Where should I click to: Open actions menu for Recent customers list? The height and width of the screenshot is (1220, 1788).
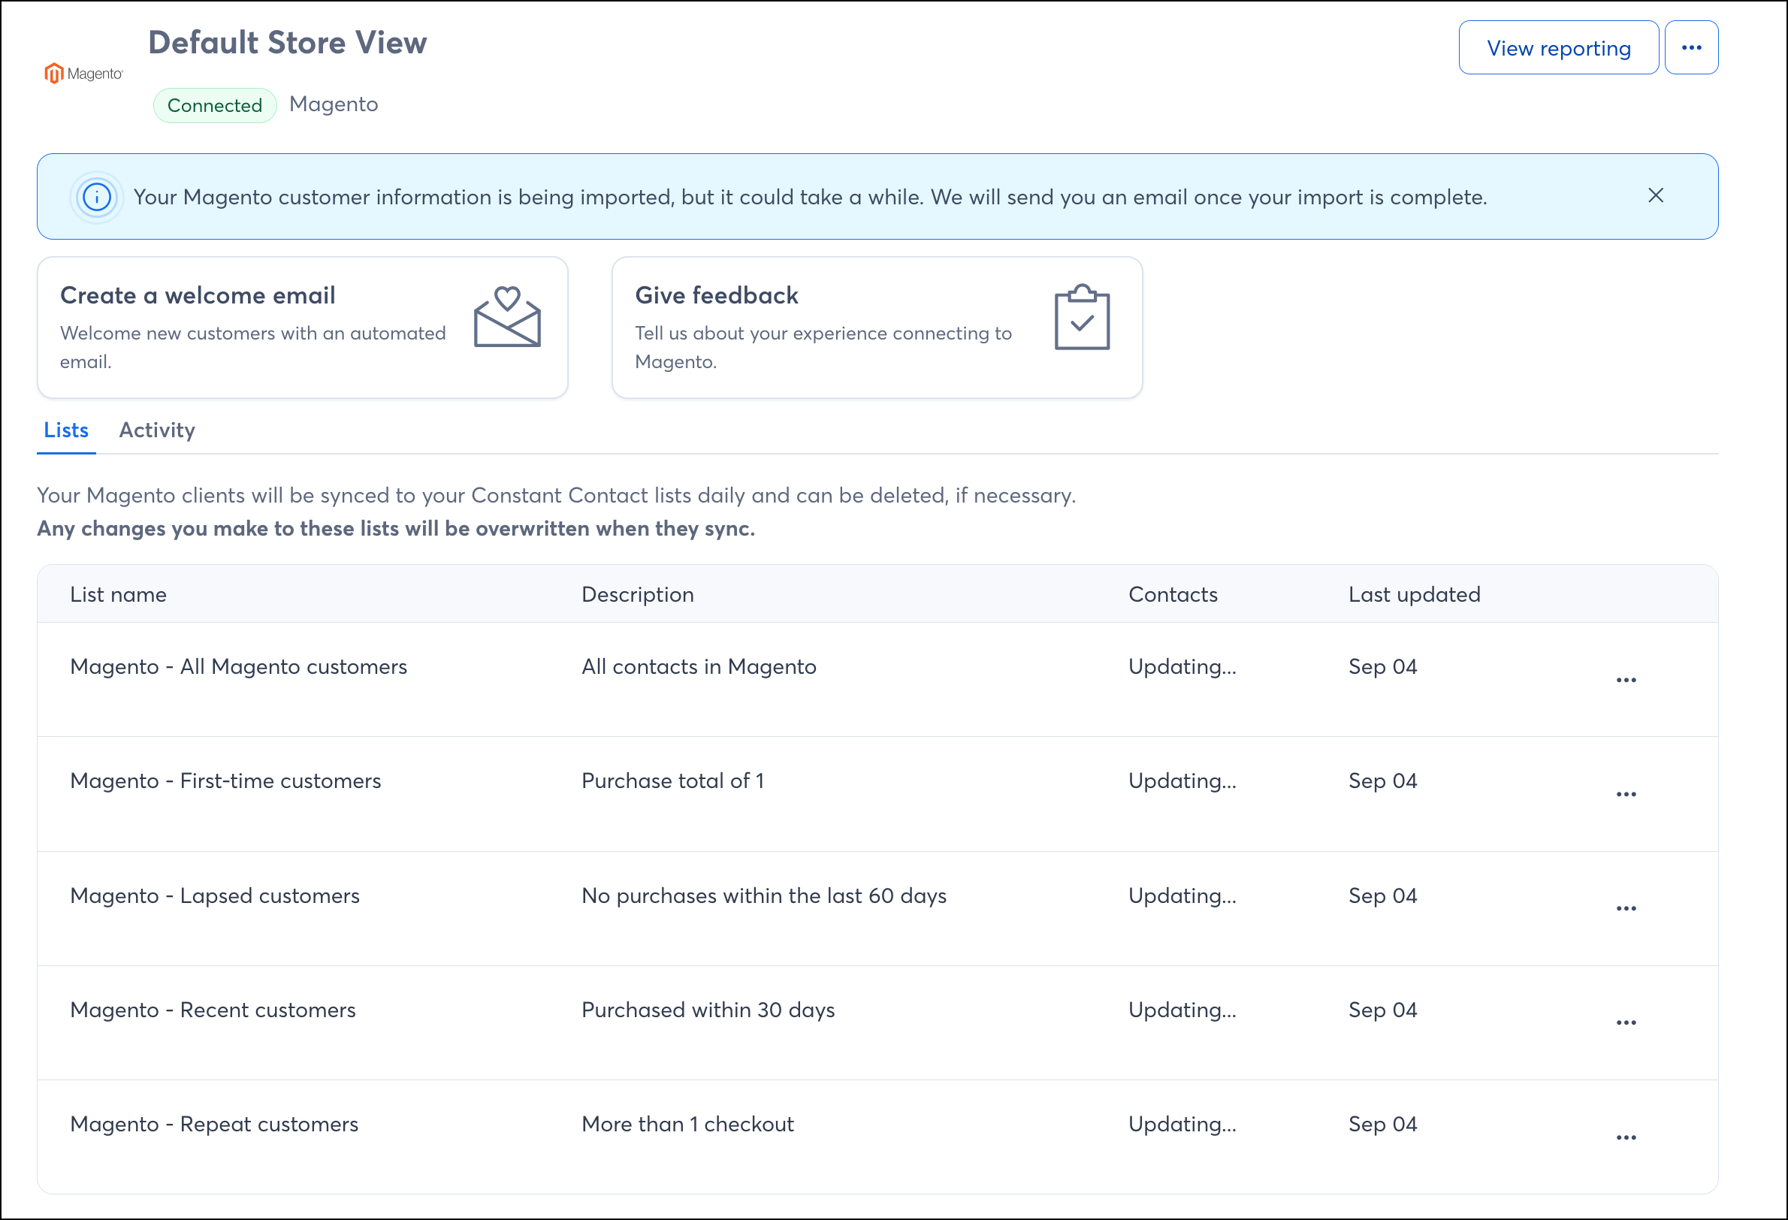coord(1626,1022)
